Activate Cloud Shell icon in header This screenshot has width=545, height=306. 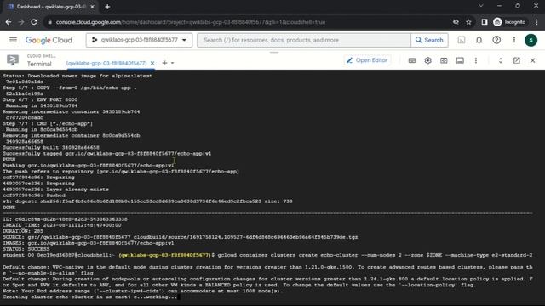(462, 40)
